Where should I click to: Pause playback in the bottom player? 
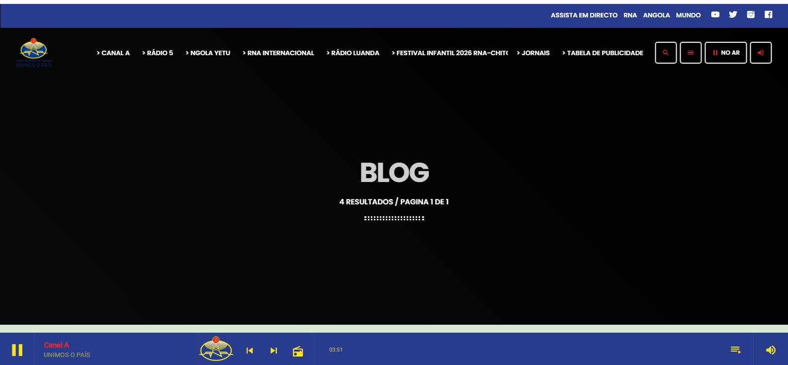coord(17,350)
